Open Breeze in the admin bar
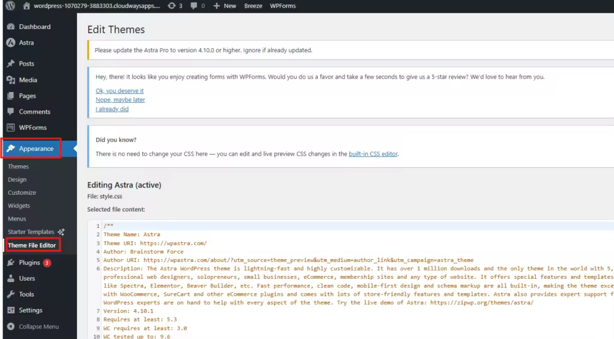614x339 pixels. 253,5
